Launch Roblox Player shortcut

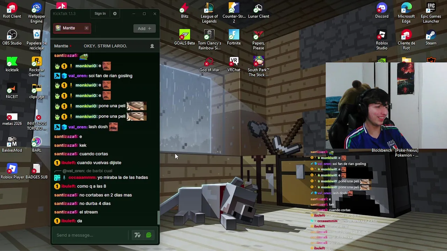click(x=12, y=172)
